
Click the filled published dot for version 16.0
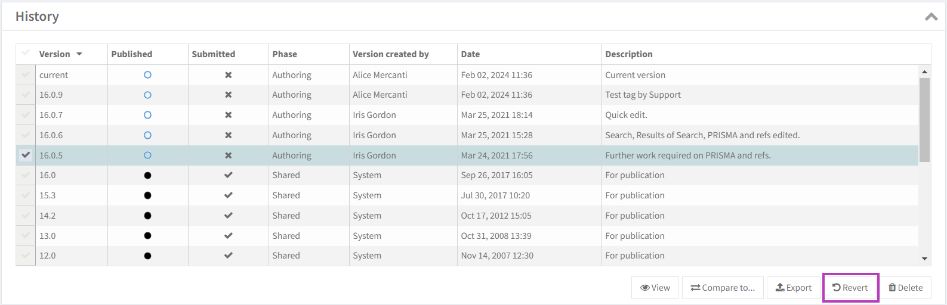(147, 176)
